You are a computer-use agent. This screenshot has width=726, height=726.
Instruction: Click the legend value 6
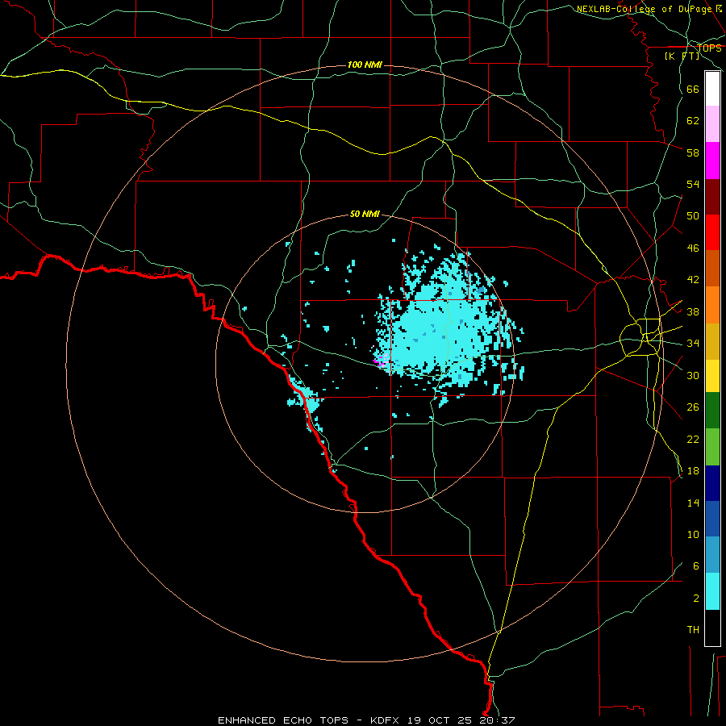(696, 565)
